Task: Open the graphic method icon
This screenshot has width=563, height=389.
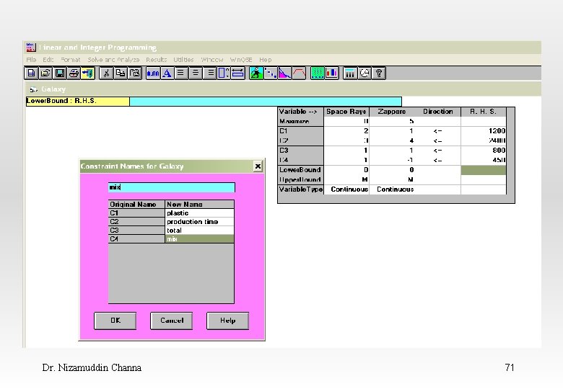Action: tap(284, 73)
